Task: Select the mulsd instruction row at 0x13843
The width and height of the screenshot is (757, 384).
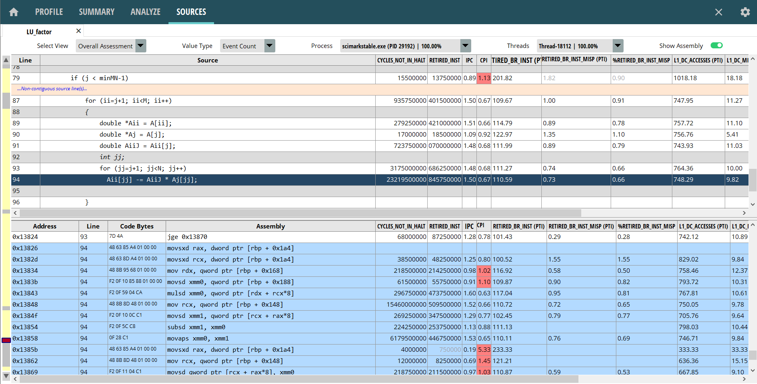Action: [230, 293]
